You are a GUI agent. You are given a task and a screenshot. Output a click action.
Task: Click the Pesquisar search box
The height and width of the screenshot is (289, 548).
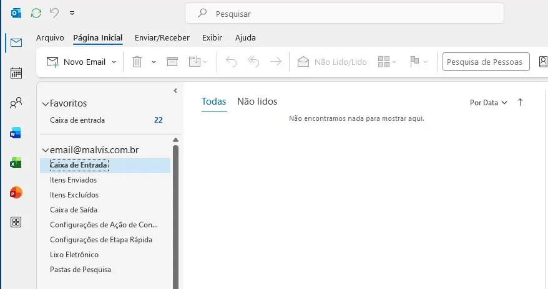click(345, 14)
